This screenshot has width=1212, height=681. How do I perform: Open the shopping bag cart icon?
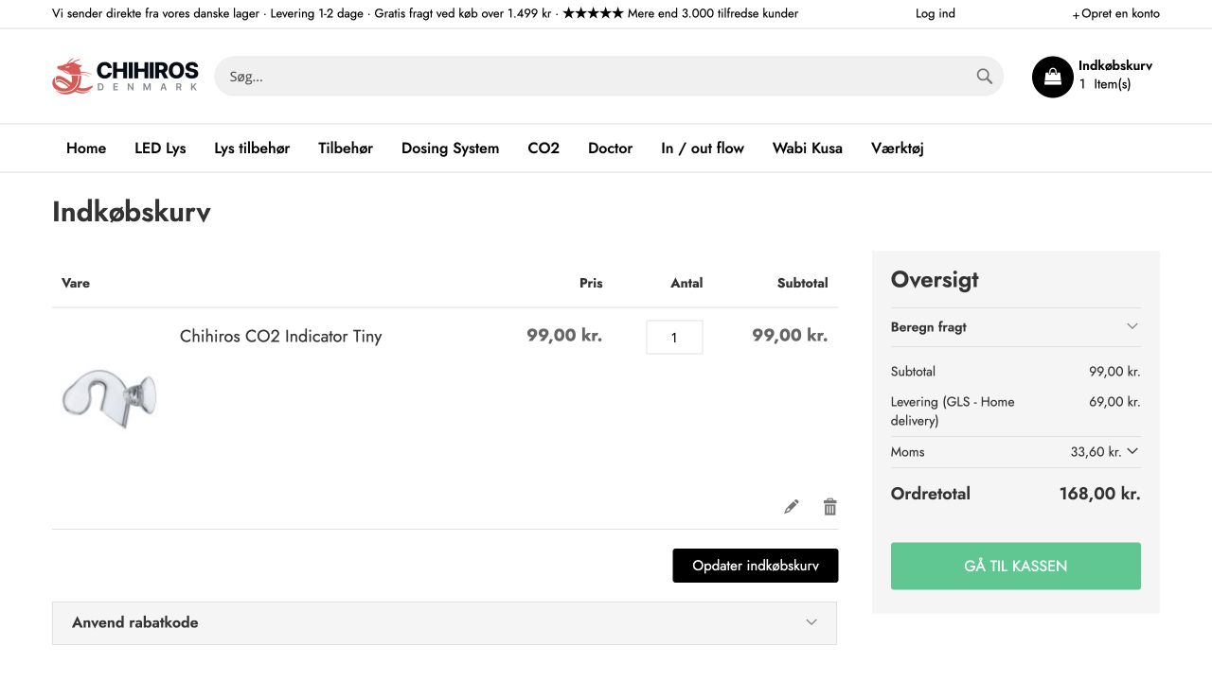coord(1052,77)
